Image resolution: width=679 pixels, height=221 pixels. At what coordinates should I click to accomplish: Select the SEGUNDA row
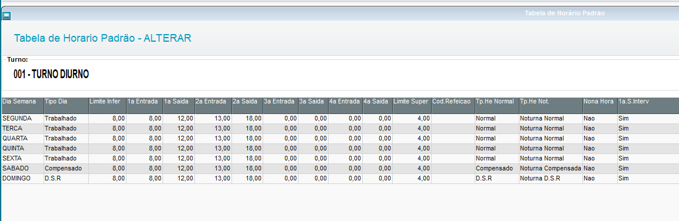340,118
